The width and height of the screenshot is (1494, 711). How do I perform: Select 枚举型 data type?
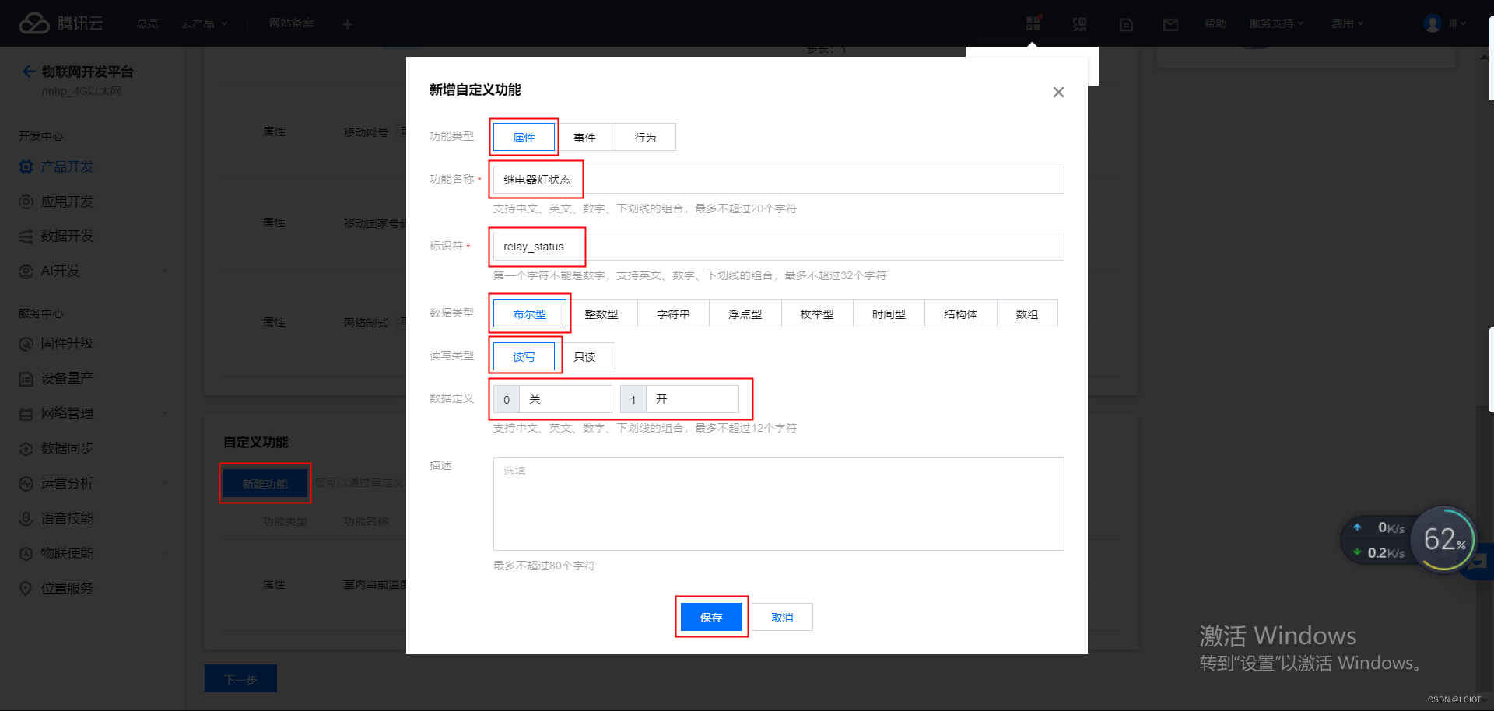(x=817, y=314)
